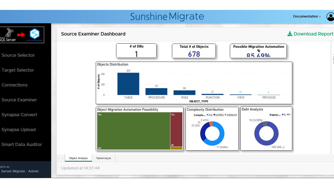Click the orange MEDIUM donut segment
Screen dimensions: 334x188
click(211, 124)
